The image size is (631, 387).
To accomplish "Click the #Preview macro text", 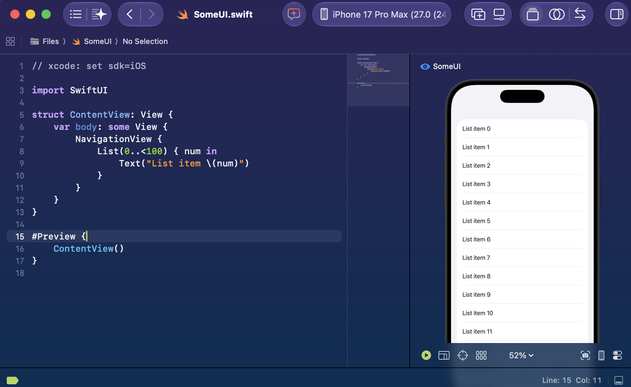I will (54, 236).
